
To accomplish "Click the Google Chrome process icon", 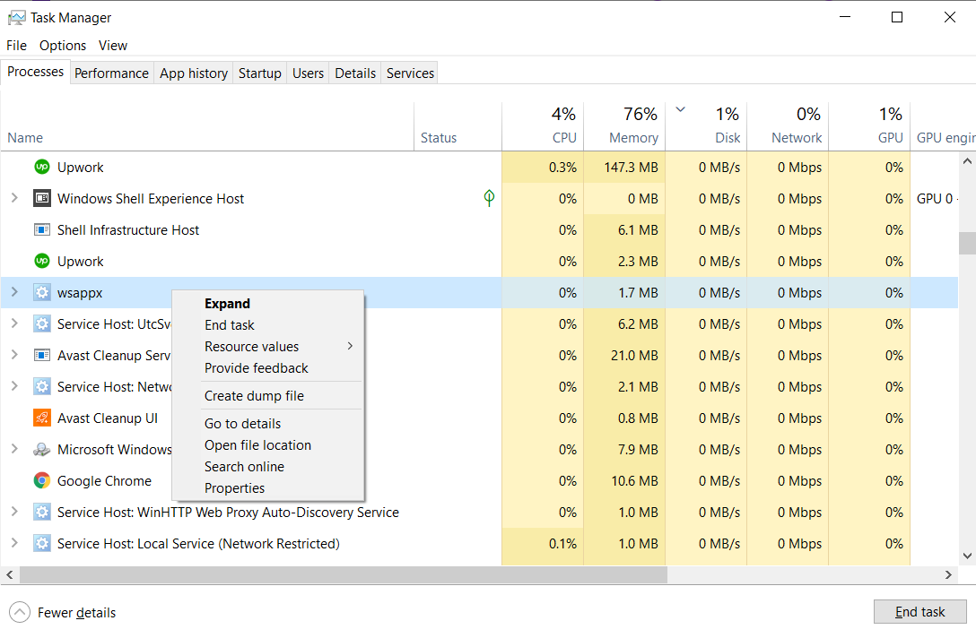I will tap(42, 481).
